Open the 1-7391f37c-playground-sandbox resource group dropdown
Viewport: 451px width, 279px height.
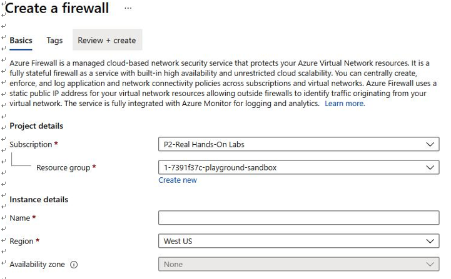(x=298, y=168)
